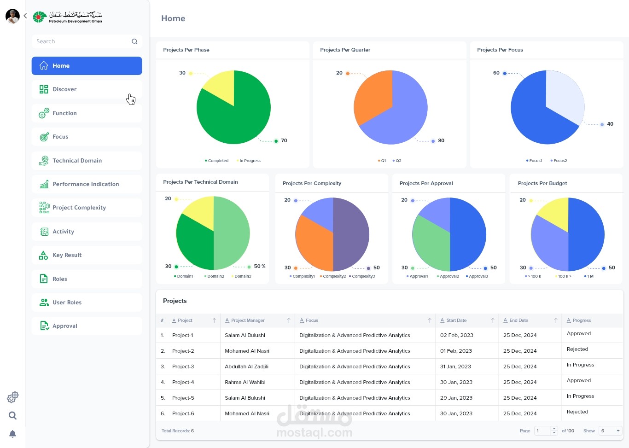Open the Discover grid icon

[44, 89]
